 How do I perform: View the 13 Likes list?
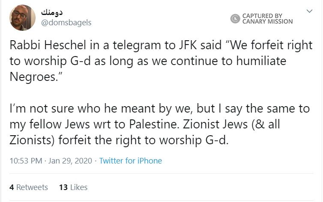click(73, 187)
